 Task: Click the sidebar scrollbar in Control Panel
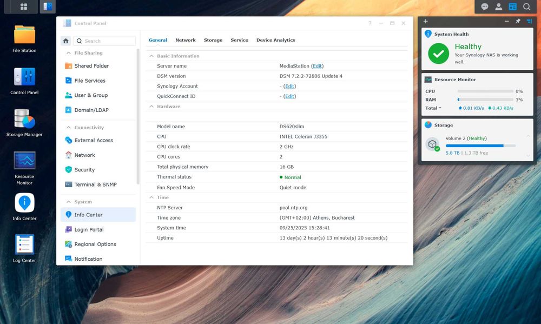(137, 117)
